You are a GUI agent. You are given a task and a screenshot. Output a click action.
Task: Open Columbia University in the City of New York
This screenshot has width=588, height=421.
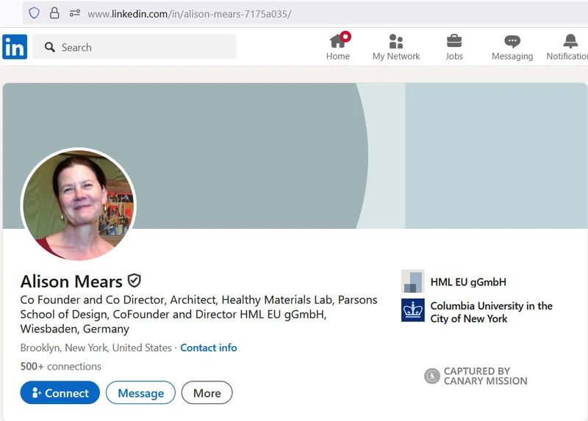491,312
